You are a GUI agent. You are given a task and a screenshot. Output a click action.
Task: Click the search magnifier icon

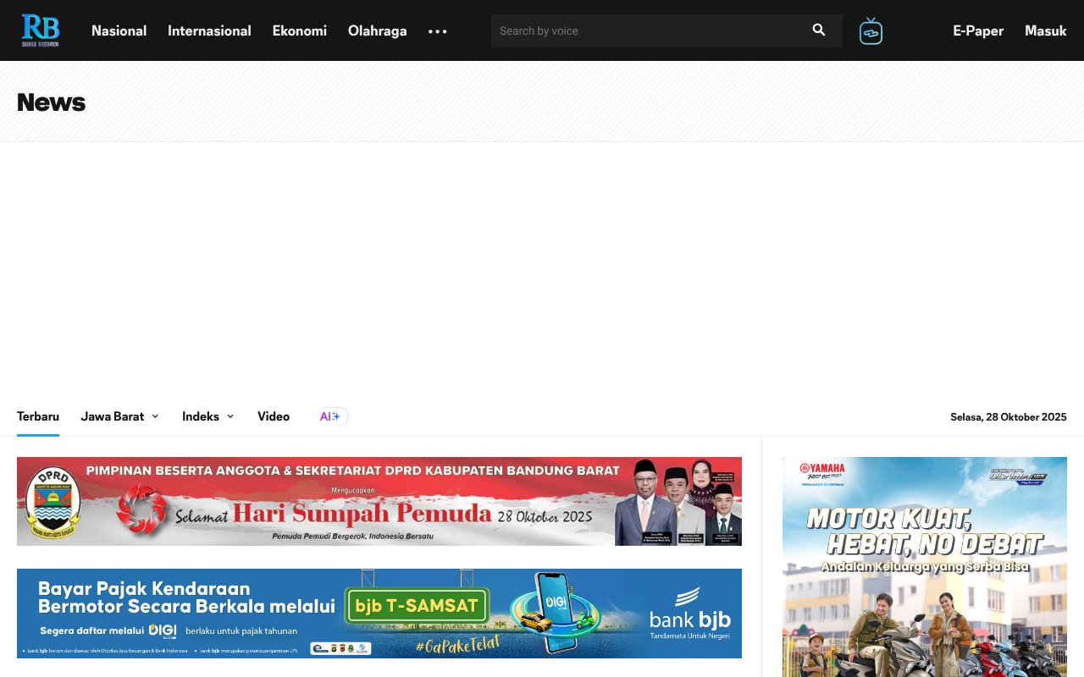coord(818,30)
